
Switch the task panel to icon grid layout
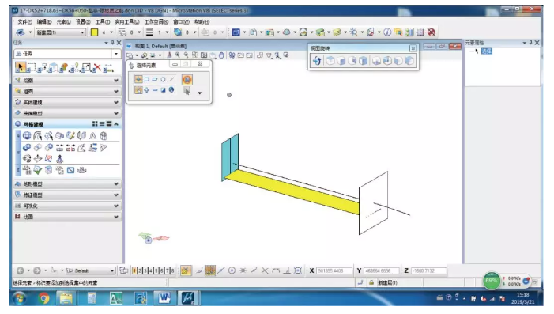(x=95, y=123)
